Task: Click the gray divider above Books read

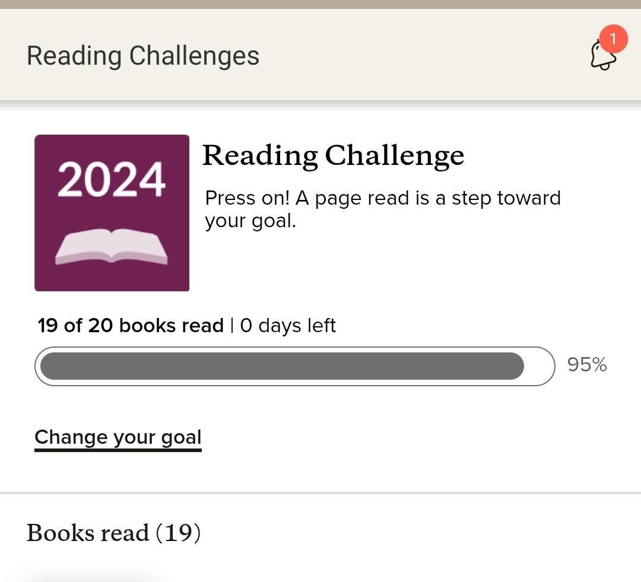Action: pyautogui.click(x=320, y=493)
